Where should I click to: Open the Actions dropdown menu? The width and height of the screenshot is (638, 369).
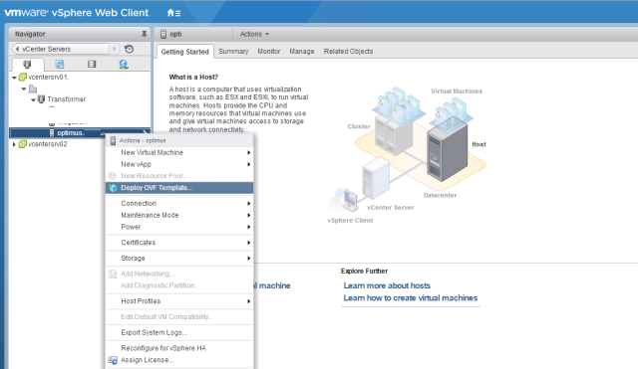[x=254, y=34]
